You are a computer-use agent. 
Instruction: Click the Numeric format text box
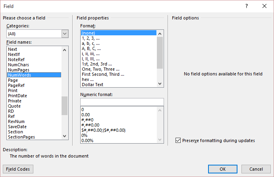(x=122, y=102)
